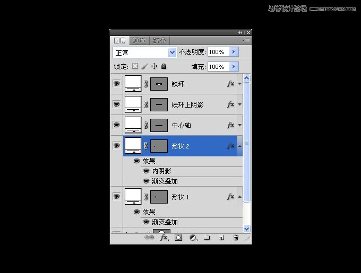Create new fill or adjustment layer icon
The image size is (361, 273).
coord(193,237)
